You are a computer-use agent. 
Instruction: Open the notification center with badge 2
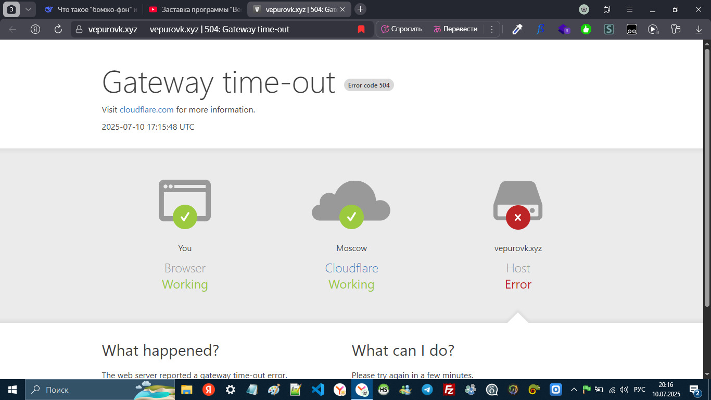[695, 390]
